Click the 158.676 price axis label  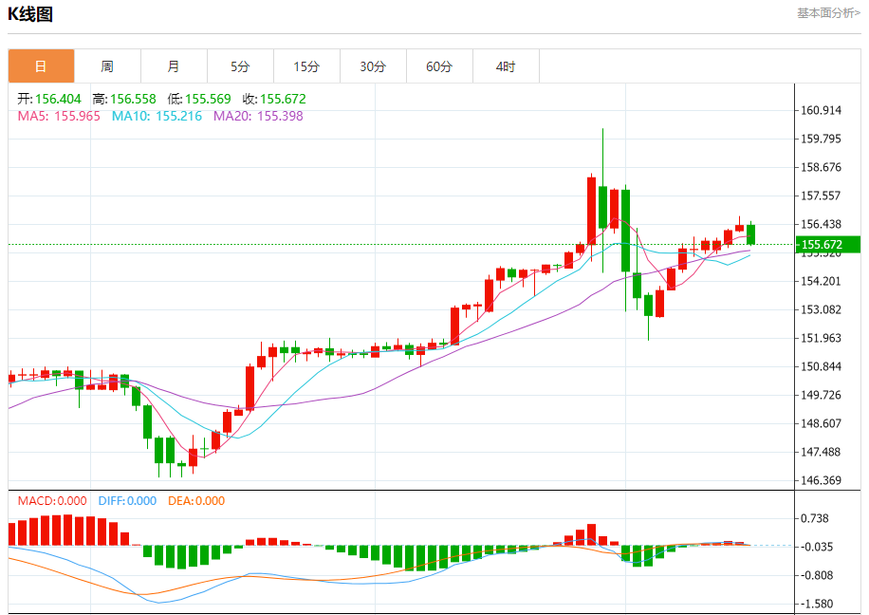click(821, 167)
